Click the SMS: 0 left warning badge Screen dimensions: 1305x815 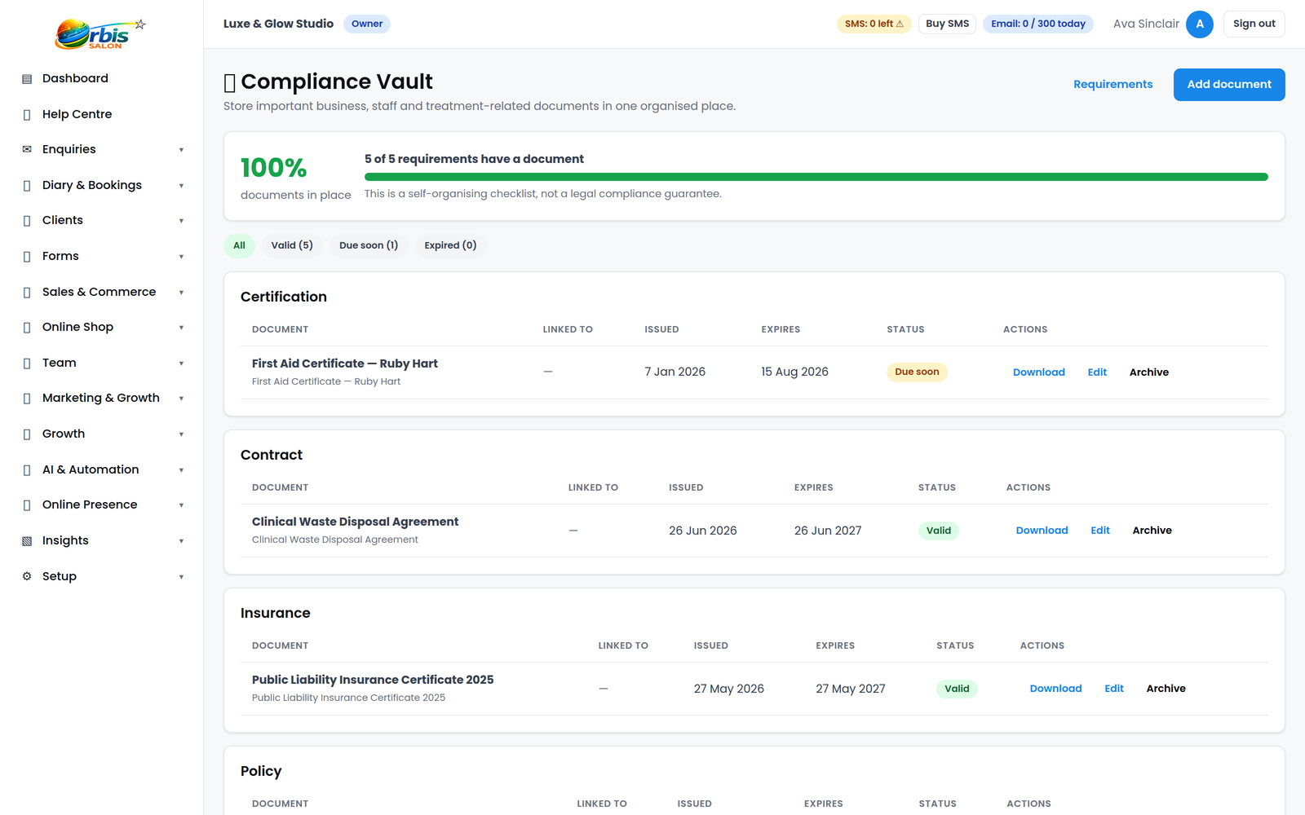pyautogui.click(x=874, y=24)
